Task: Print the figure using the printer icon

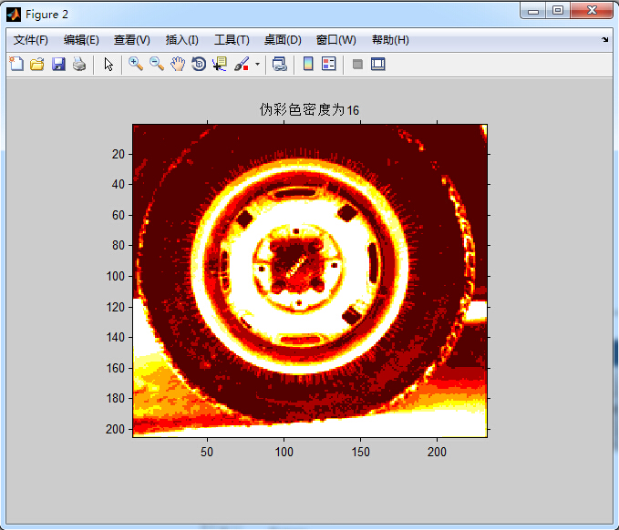Action: pyautogui.click(x=79, y=64)
